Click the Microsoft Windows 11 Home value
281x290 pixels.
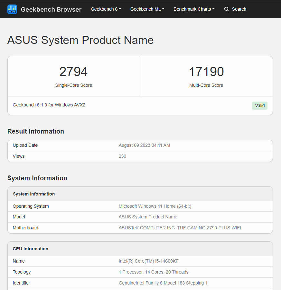[155, 206]
